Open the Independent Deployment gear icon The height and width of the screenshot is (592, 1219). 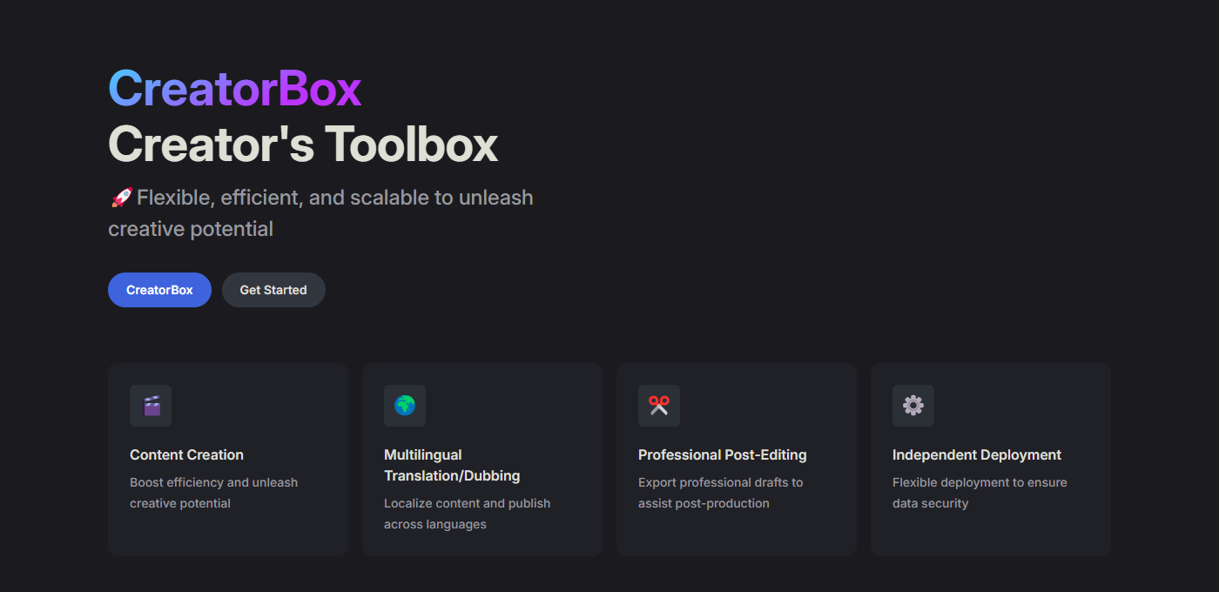point(913,406)
